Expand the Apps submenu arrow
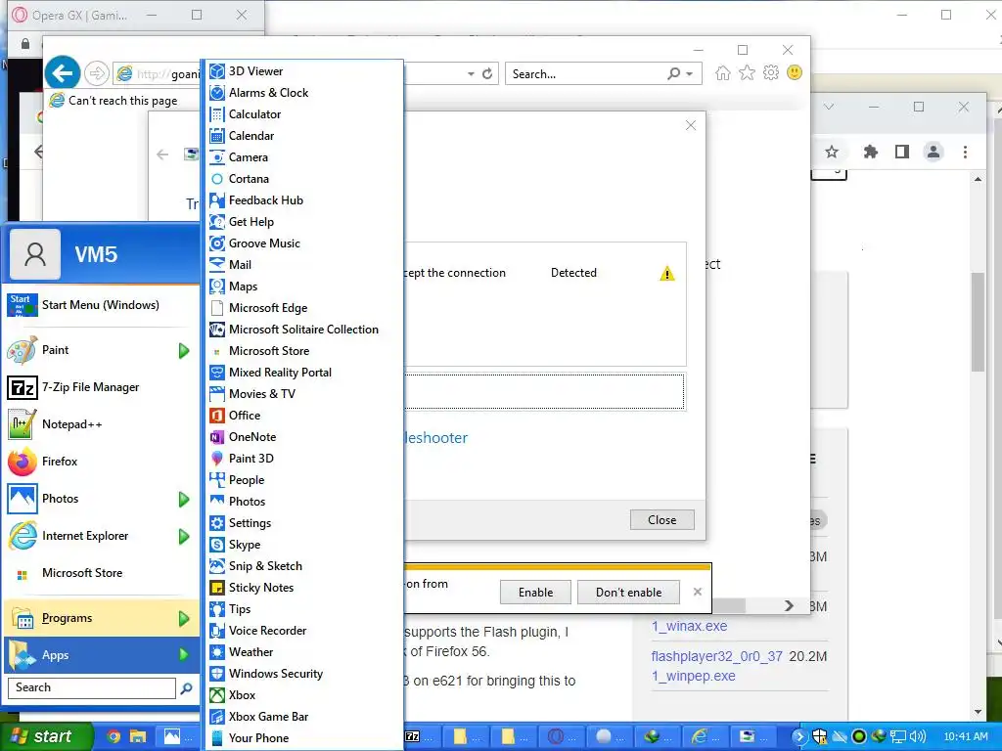The height and width of the screenshot is (751, 1002). tap(184, 654)
